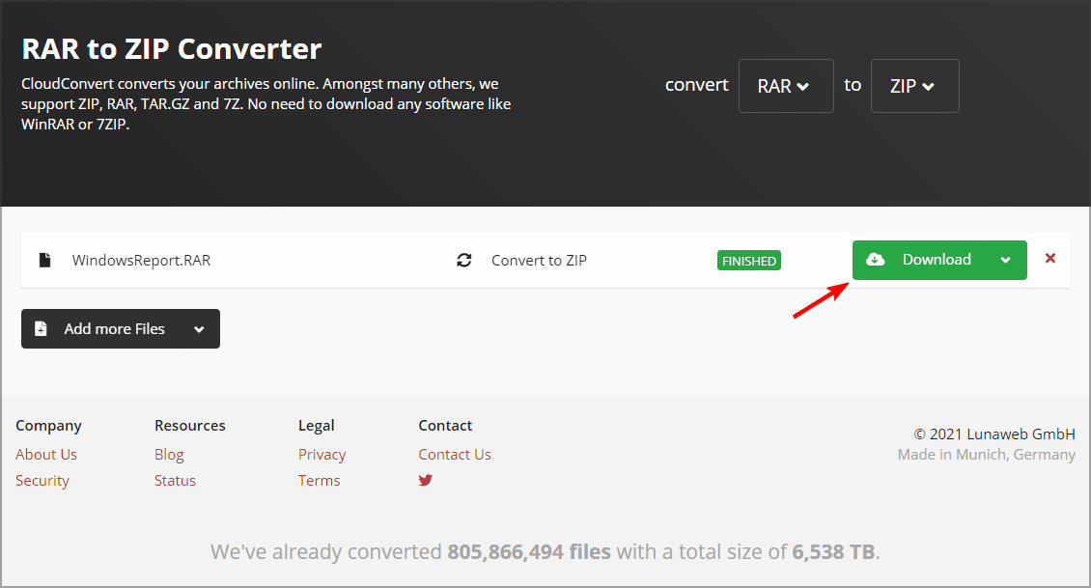Remove the file with the red X
The width and height of the screenshot is (1091, 588).
[x=1049, y=258]
